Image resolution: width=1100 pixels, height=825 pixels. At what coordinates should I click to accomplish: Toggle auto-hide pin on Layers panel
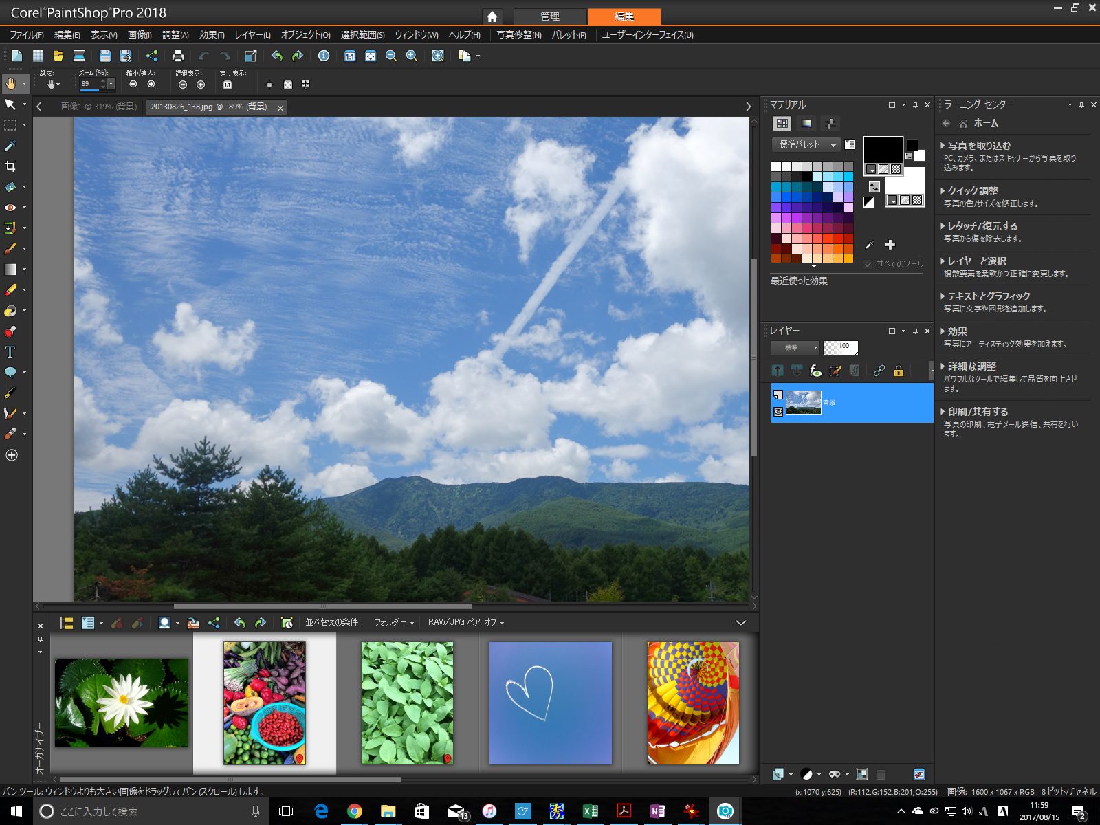click(915, 331)
